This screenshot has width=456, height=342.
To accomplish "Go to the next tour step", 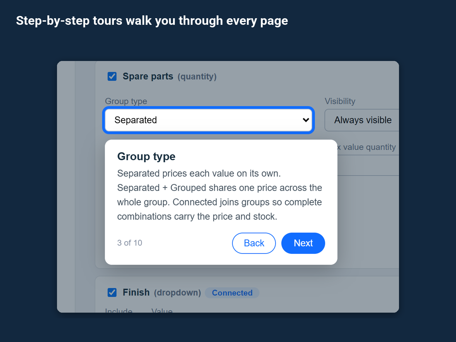I will point(303,243).
